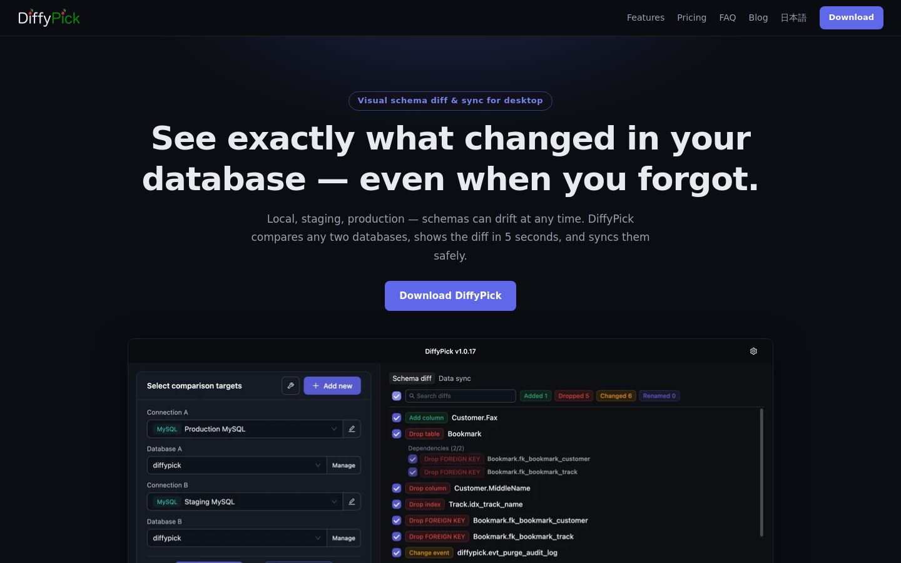901x563 pixels.
Task: Click the wrench tool icon beside Add new
Action: pyautogui.click(x=290, y=386)
